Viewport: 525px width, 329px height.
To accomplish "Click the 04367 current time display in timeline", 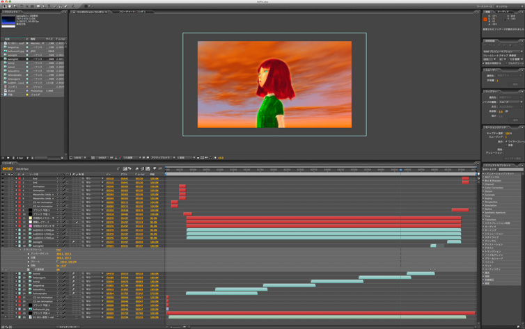I will point(8,169).
